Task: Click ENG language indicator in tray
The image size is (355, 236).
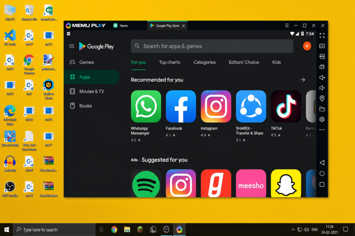Action: tap(314, 230)
